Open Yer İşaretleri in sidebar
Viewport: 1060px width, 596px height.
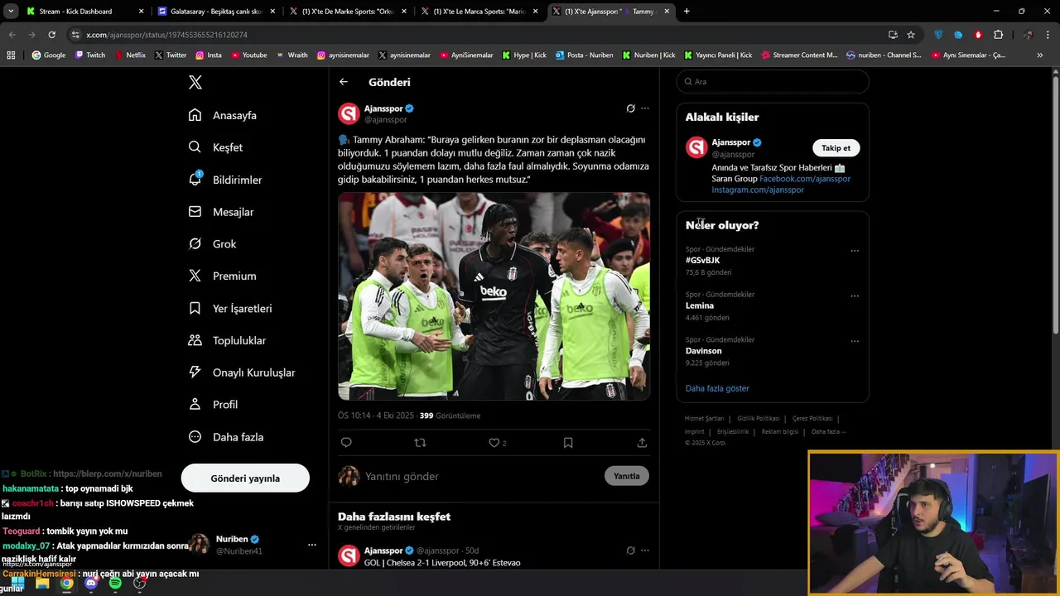[x=230, y=308]
